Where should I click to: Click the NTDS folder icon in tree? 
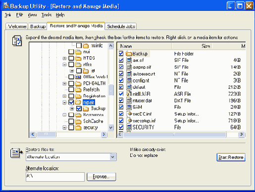[78, 58]
